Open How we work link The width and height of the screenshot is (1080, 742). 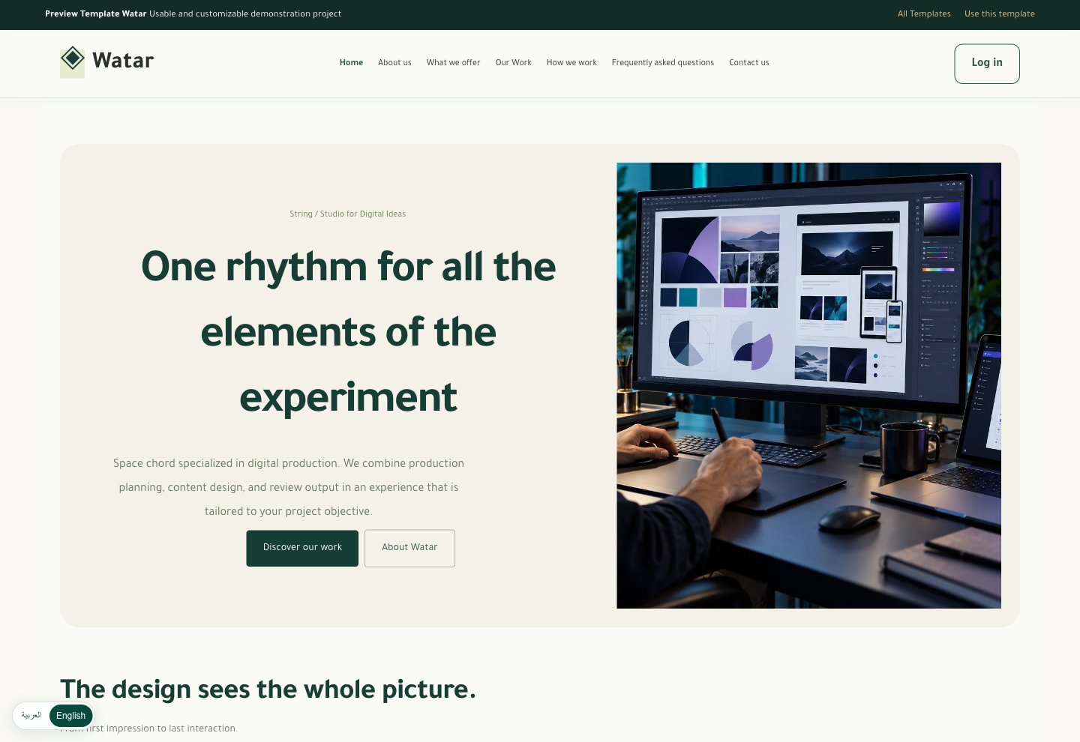[x=571, y=63]
